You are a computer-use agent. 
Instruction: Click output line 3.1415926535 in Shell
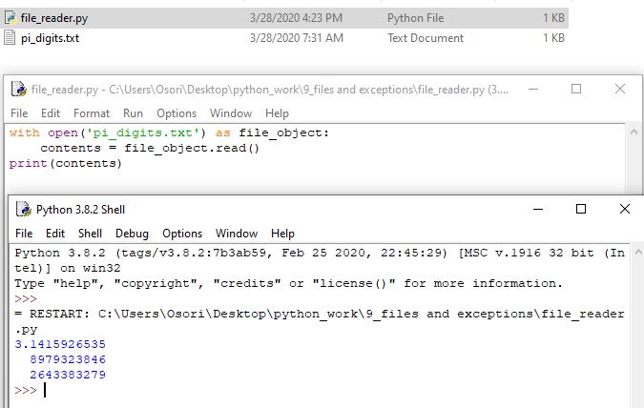pos(60,344)
